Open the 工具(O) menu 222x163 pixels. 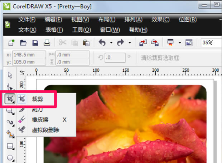pos(82,30)
